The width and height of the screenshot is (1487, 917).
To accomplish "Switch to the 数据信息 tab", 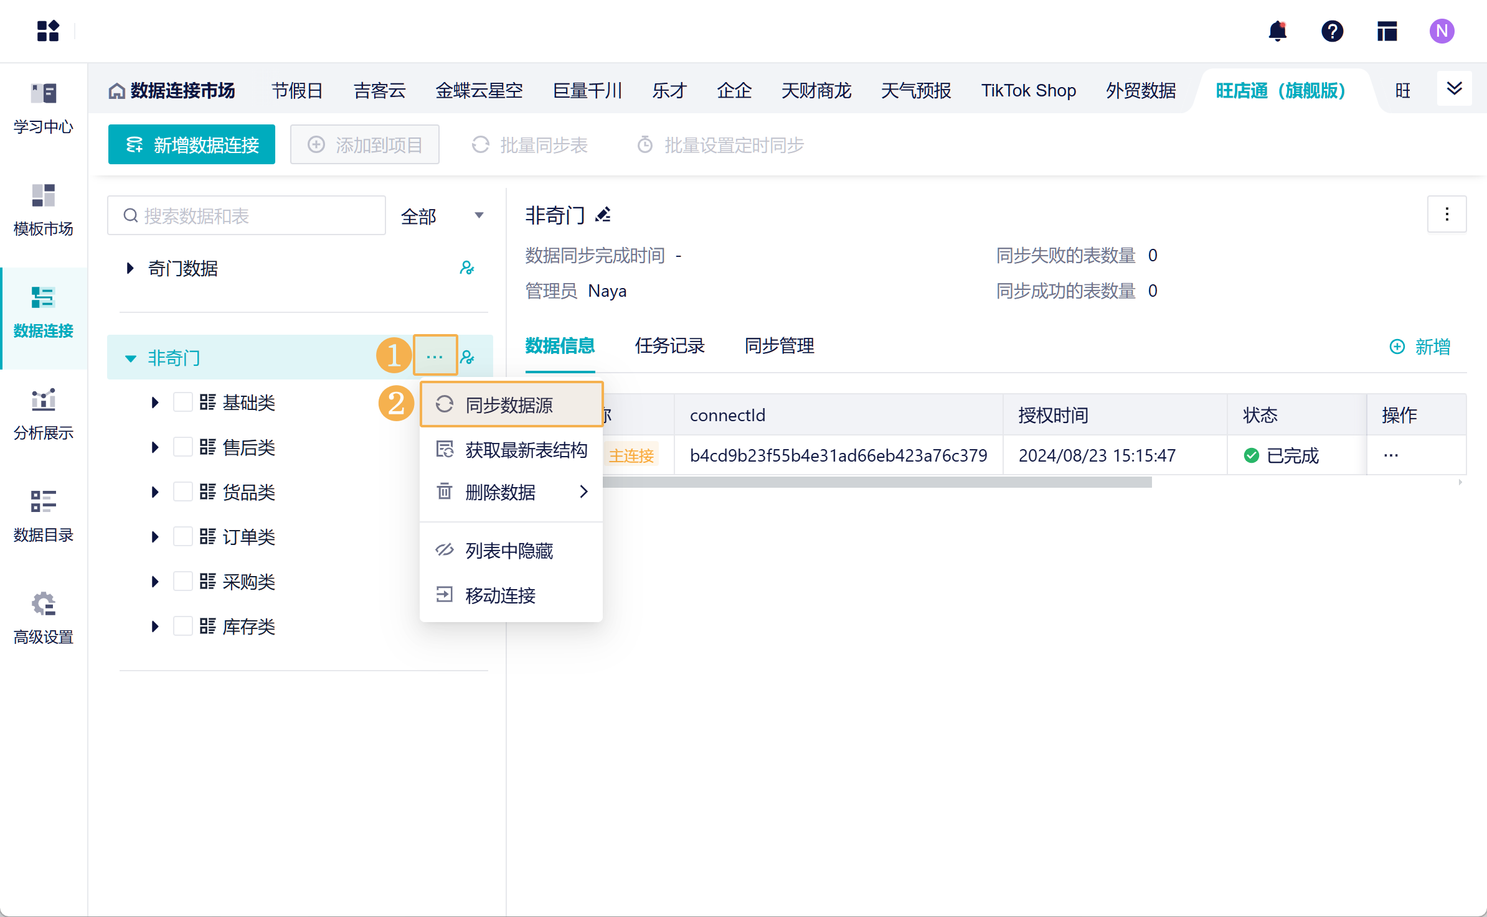I will 560,346.
